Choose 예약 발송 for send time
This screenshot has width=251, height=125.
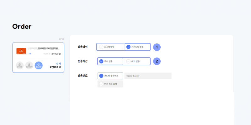point(137,61)
